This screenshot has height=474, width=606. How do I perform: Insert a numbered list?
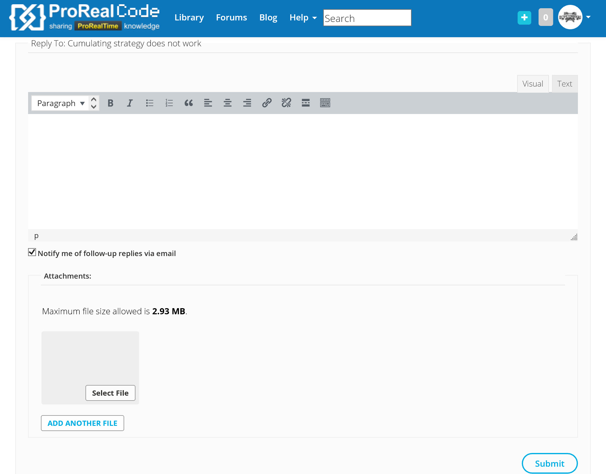[x=169, y=103]
